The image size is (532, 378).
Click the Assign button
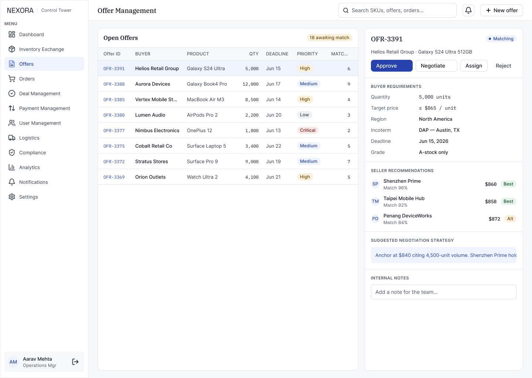coord(474,66)
